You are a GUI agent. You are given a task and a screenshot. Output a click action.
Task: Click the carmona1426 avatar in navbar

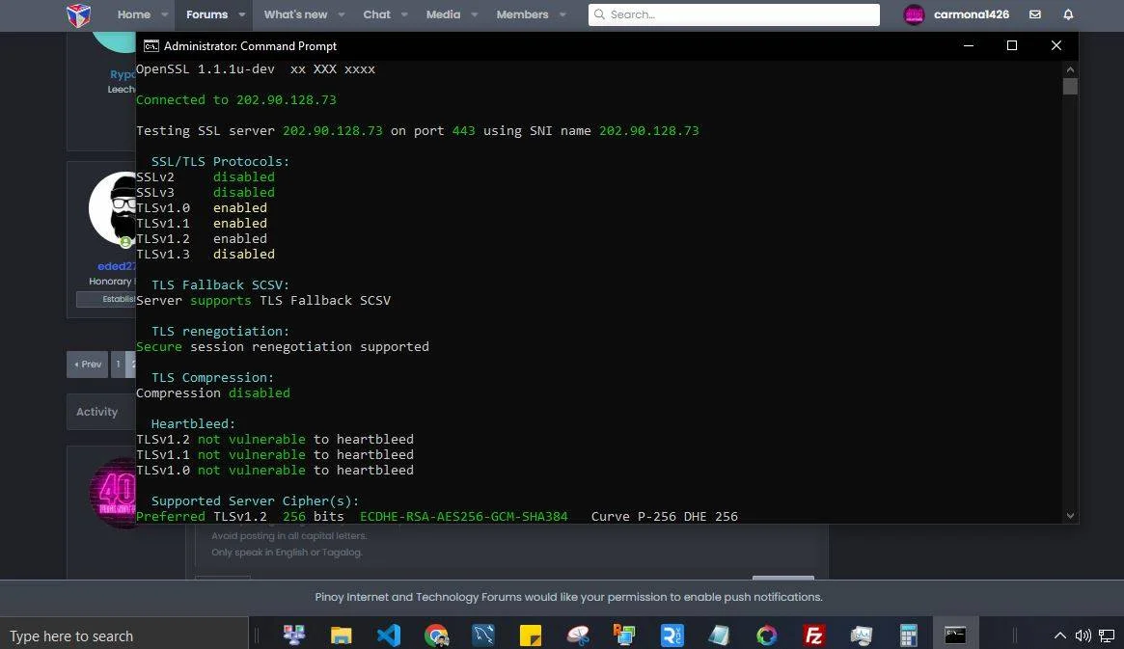tap(914, 14)
